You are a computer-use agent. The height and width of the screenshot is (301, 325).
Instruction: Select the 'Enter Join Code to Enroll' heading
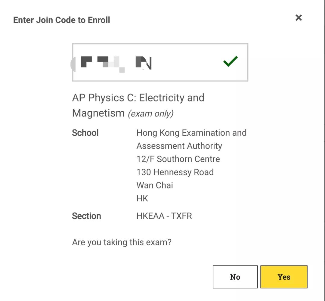point(62,20)
